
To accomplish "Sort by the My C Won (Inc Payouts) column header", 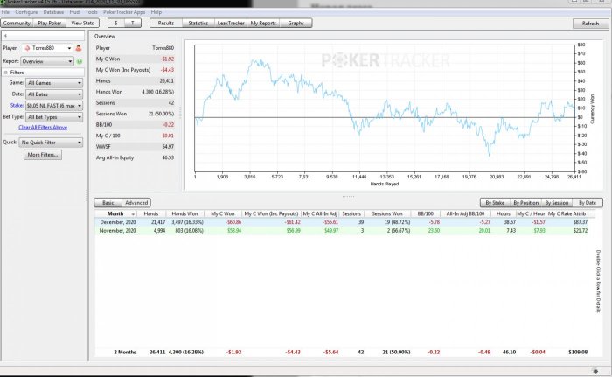I will (271, 214).
